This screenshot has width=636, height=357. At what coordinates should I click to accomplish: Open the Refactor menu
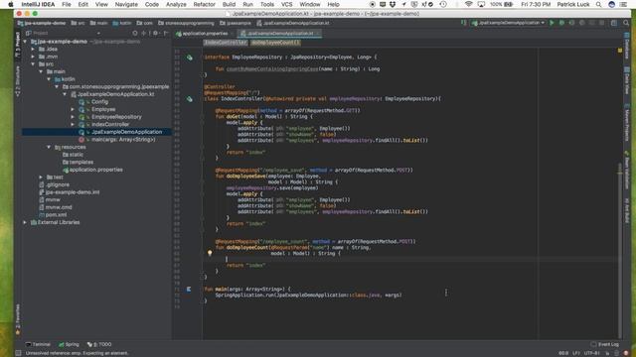pyautogui.click(x=204, y=4)
